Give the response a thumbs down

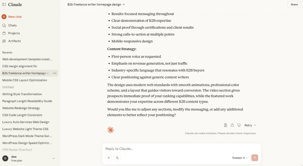point(239,125)
